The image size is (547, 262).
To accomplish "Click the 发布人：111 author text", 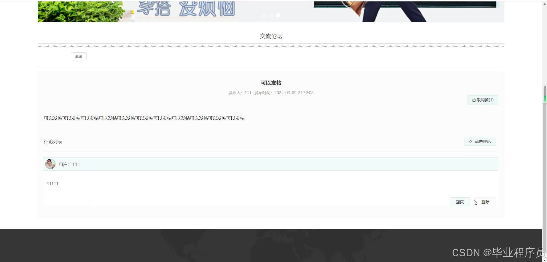I will coord(240,93).
